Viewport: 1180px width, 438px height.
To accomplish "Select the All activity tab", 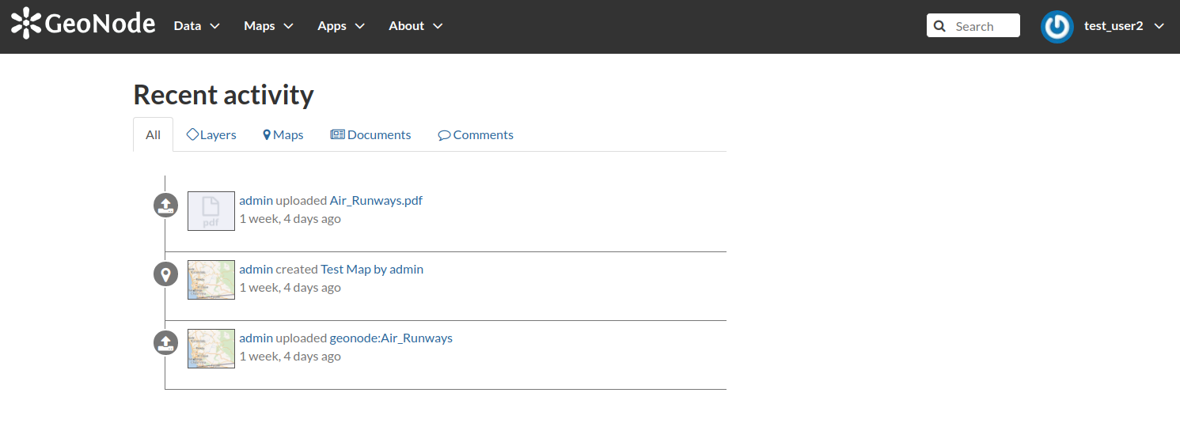I will (x=153, y=134).
